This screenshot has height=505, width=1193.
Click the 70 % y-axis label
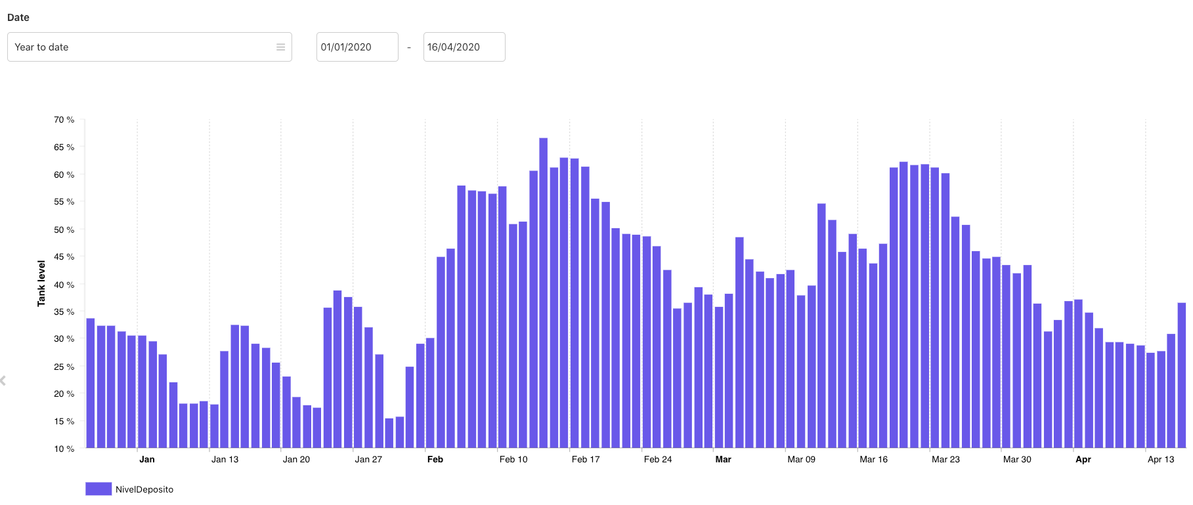pyautogui.click(x=64, y=120)
